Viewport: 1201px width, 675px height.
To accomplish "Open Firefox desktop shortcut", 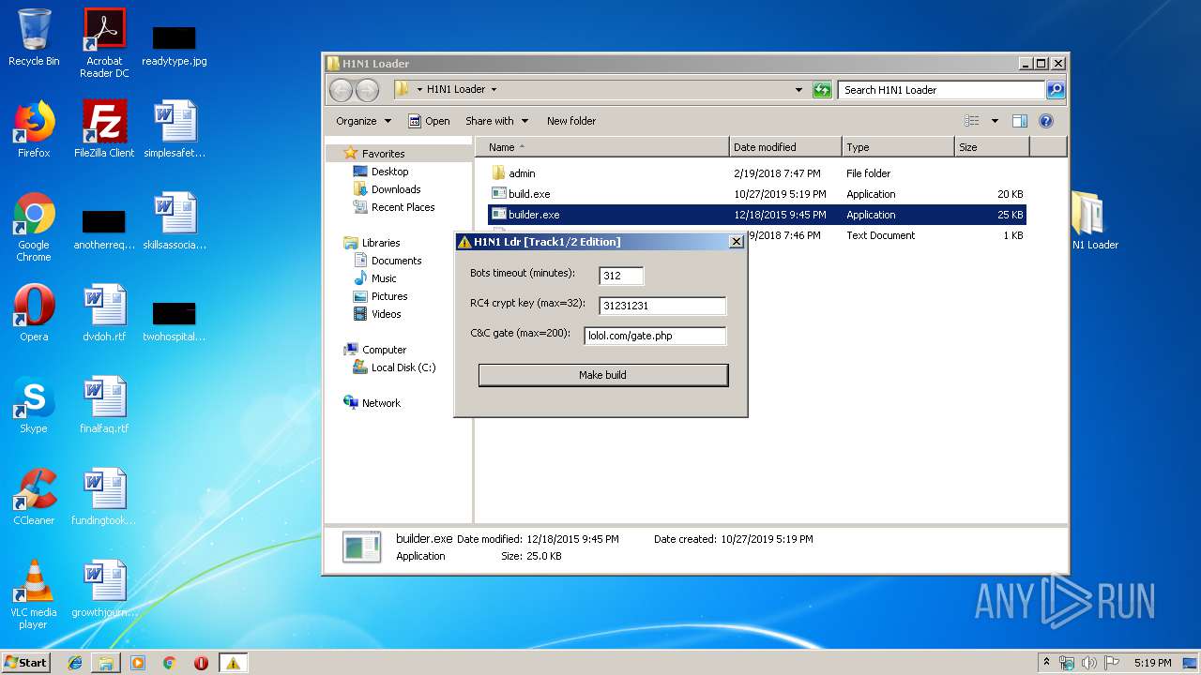I will [x=34, y=129].
